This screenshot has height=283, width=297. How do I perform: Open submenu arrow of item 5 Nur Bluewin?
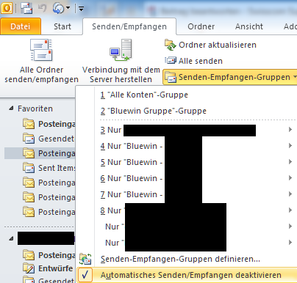coord(290,162)
